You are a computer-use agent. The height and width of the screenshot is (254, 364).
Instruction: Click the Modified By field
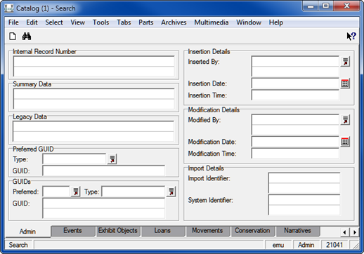coord(295,124)
